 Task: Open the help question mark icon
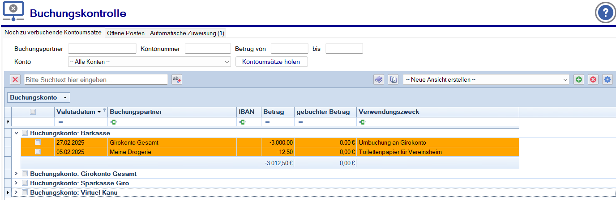tap(605, 12)
